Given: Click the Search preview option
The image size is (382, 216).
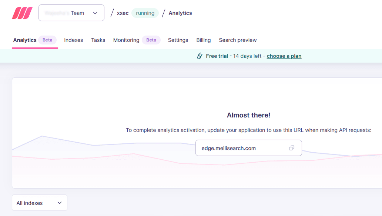Looking at the screenshot, I should coord(238,40).
